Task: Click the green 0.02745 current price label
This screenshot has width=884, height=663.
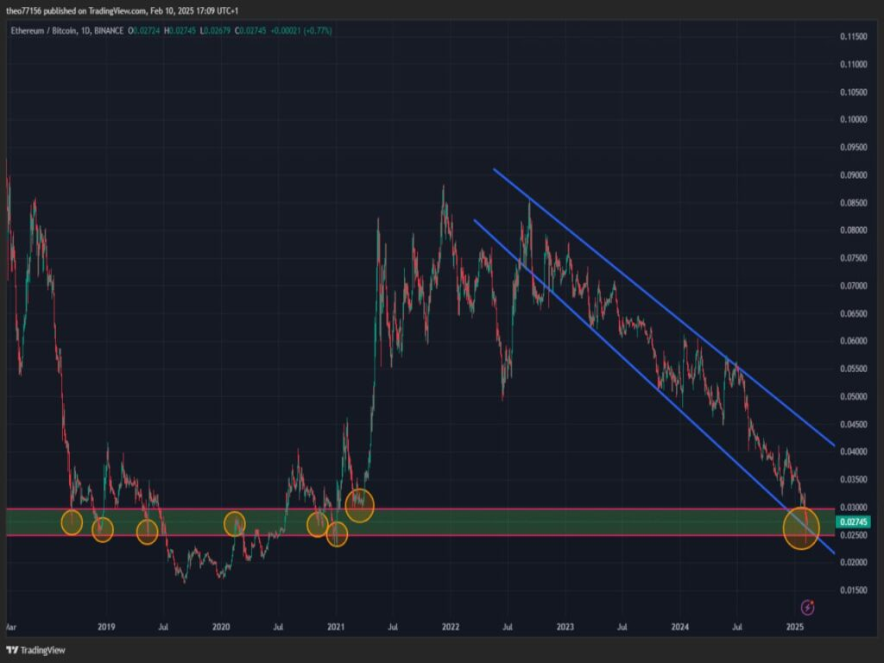Action: [853, 521]
